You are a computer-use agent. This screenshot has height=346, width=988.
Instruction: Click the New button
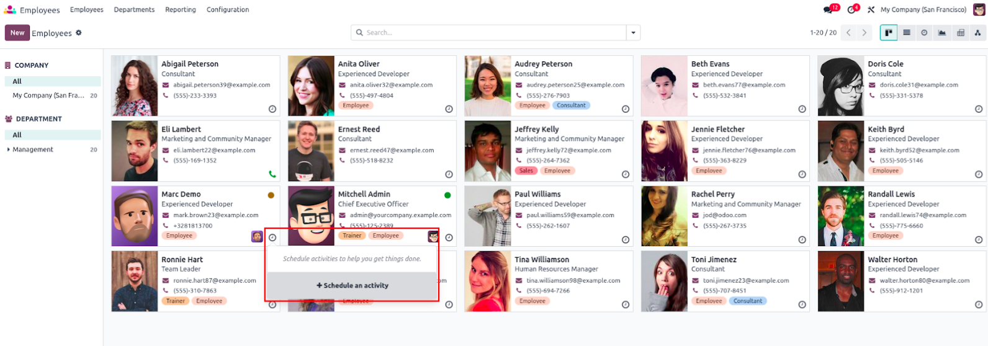[x=17, y=33]
